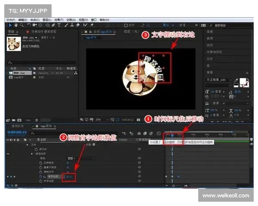This screenshot has height=206, width=258.
Task: Select the arrow Selection tool
Action: pyautogui.click(x=10, y=25)
